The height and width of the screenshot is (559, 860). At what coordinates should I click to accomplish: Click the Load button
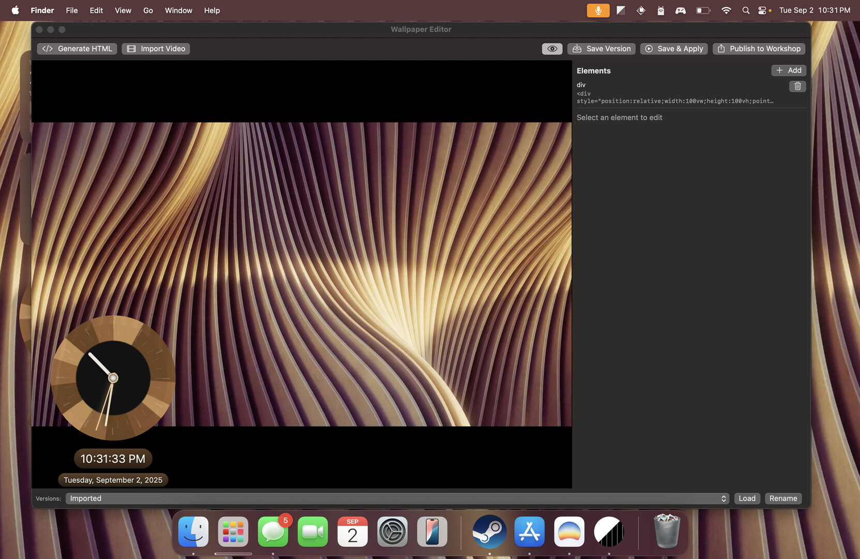[747, 498]
